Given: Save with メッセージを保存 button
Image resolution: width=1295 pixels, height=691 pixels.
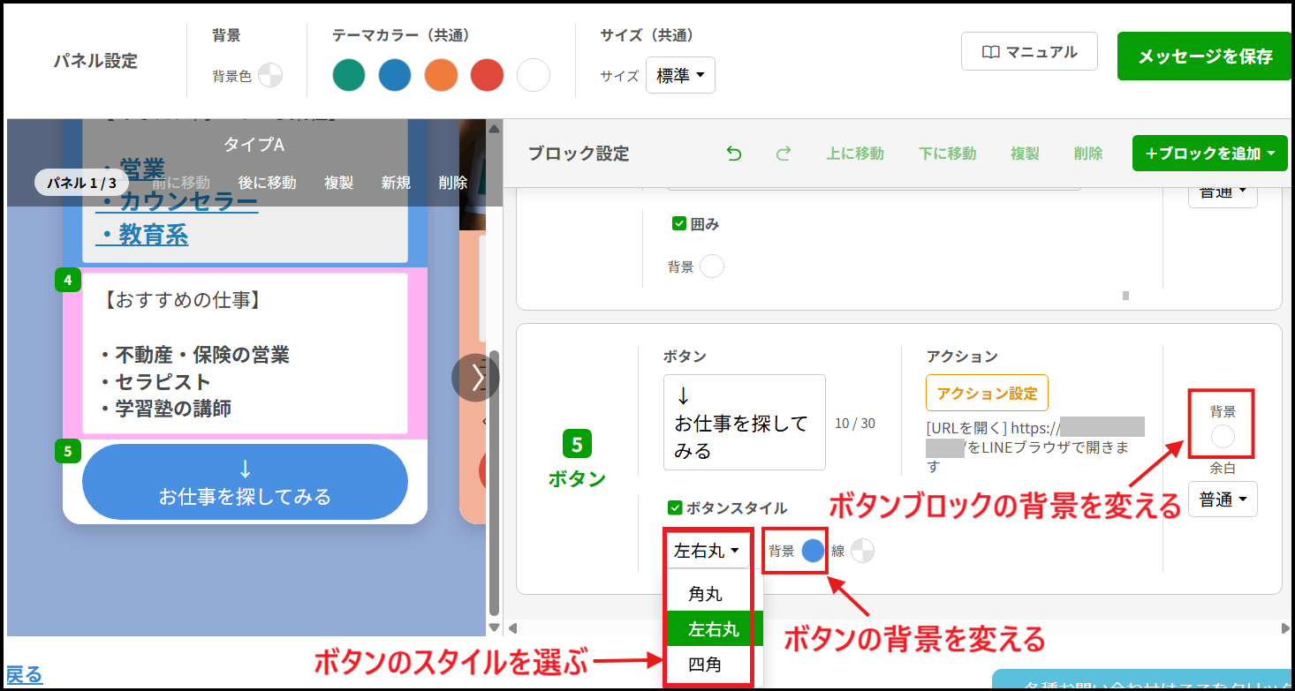Looking at the screenshot, I should click(x=1205, y=56).
